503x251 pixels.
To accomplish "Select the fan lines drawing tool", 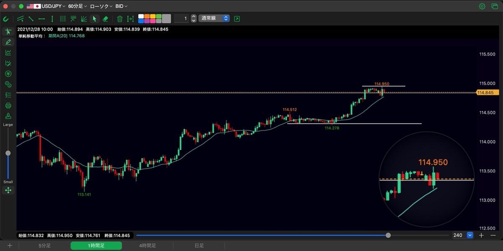I will 84,19.
